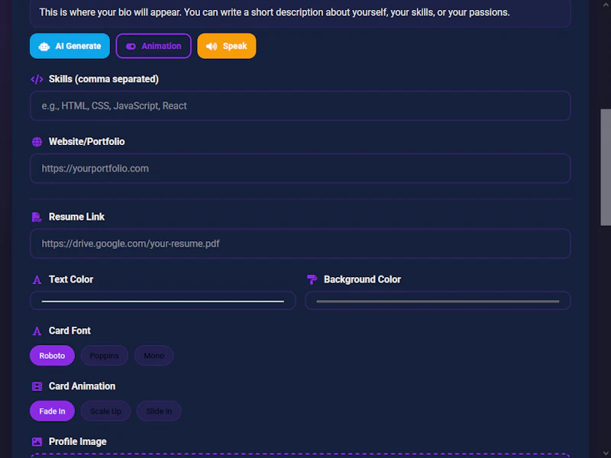
Task: Click the image icon beside Profile Image
Action: (36, 441)
